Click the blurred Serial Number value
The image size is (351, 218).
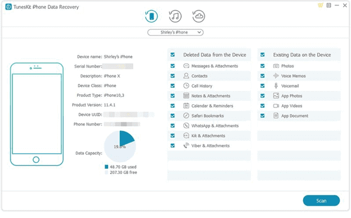coord(118,66)
